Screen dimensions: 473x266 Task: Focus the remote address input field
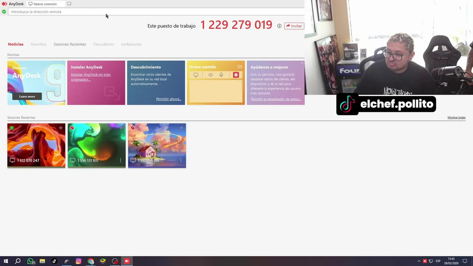[156, 12]
